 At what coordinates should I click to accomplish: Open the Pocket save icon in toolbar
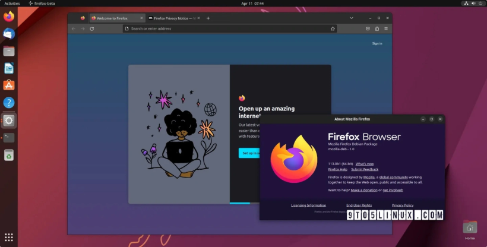(x=368, y=28)
